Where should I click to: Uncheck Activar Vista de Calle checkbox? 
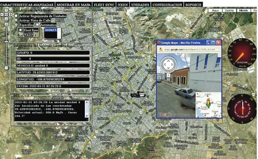[16, 20]
